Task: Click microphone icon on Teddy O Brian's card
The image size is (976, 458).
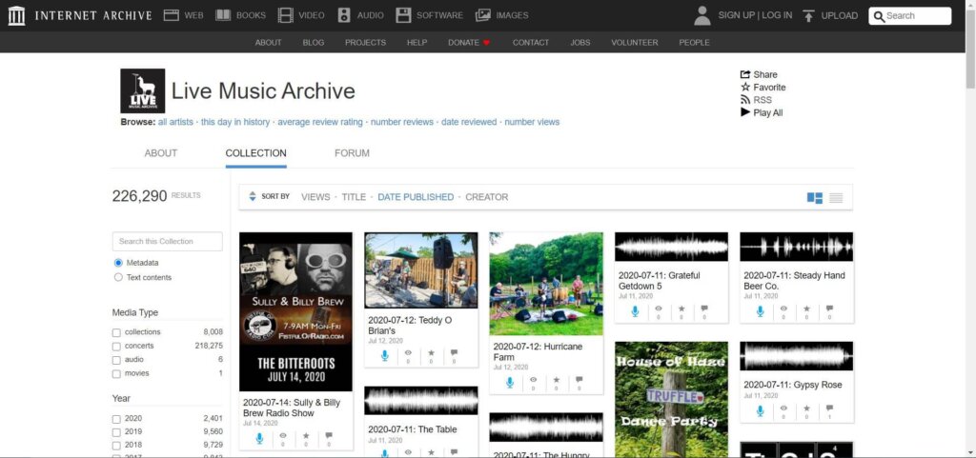Action: 385,355
